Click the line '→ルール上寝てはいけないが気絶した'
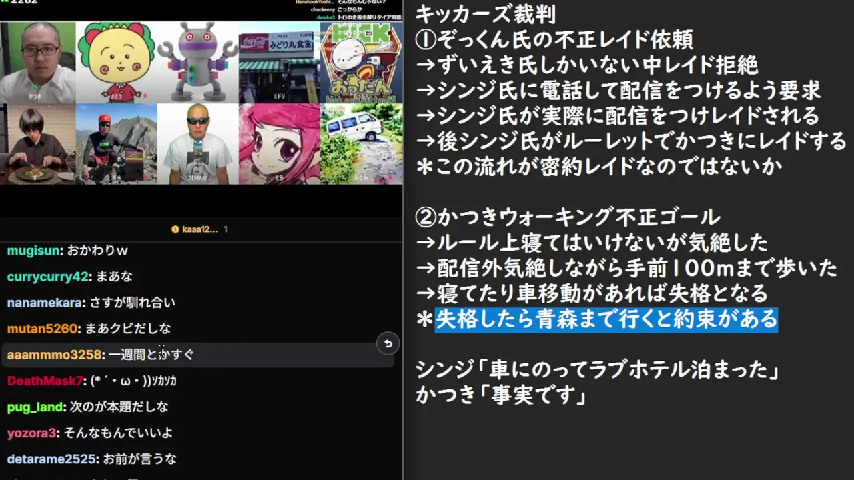The image size is (854, 480). (x=591, y=243)
